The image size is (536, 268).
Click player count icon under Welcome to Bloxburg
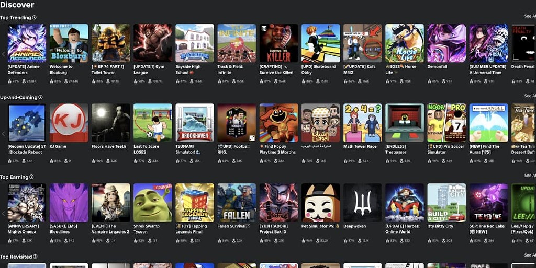tap(66, 81)
